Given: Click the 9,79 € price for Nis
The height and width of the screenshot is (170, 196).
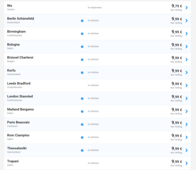Looking at the screenshot, I should point(177,6).
